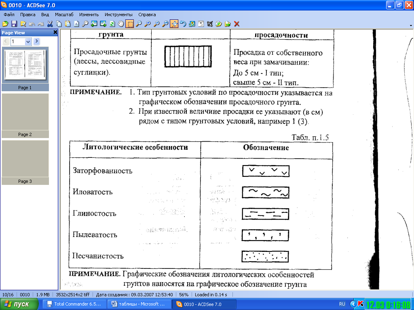The width and height of the screenshot is (414, 310).
Task: Click the zoom actual-size magnifier icon
Action: point(165,24)
